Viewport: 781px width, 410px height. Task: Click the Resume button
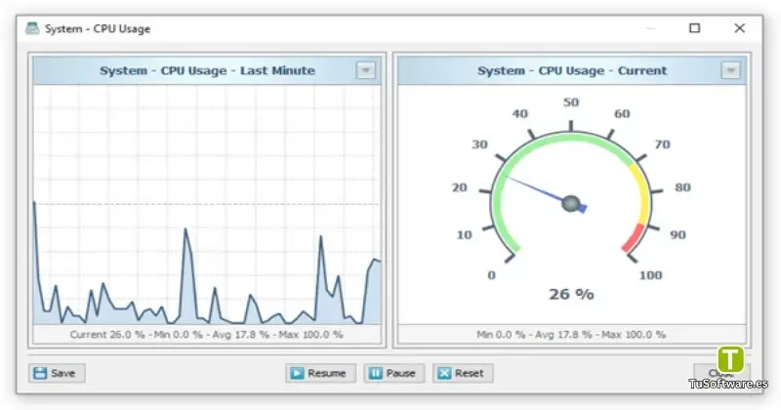(x=320, y=373)
